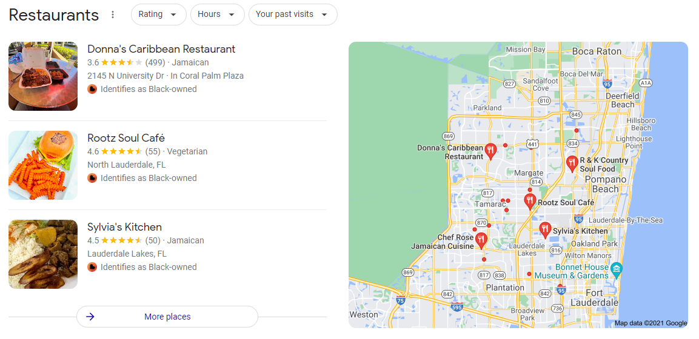Viewport: 699px width, 339px height.
Task: Click Black-owned badge icon under Donna's Caribbean
Action: (x=92, y=89)
